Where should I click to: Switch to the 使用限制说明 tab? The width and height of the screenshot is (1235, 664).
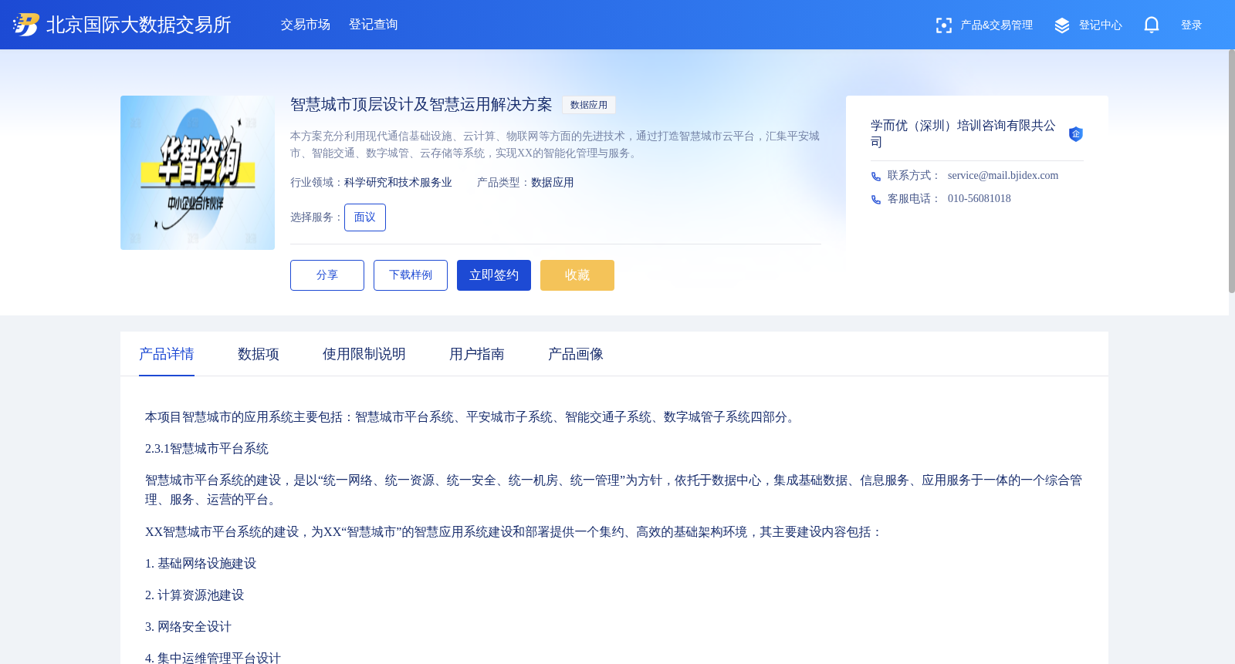[364, 354]
